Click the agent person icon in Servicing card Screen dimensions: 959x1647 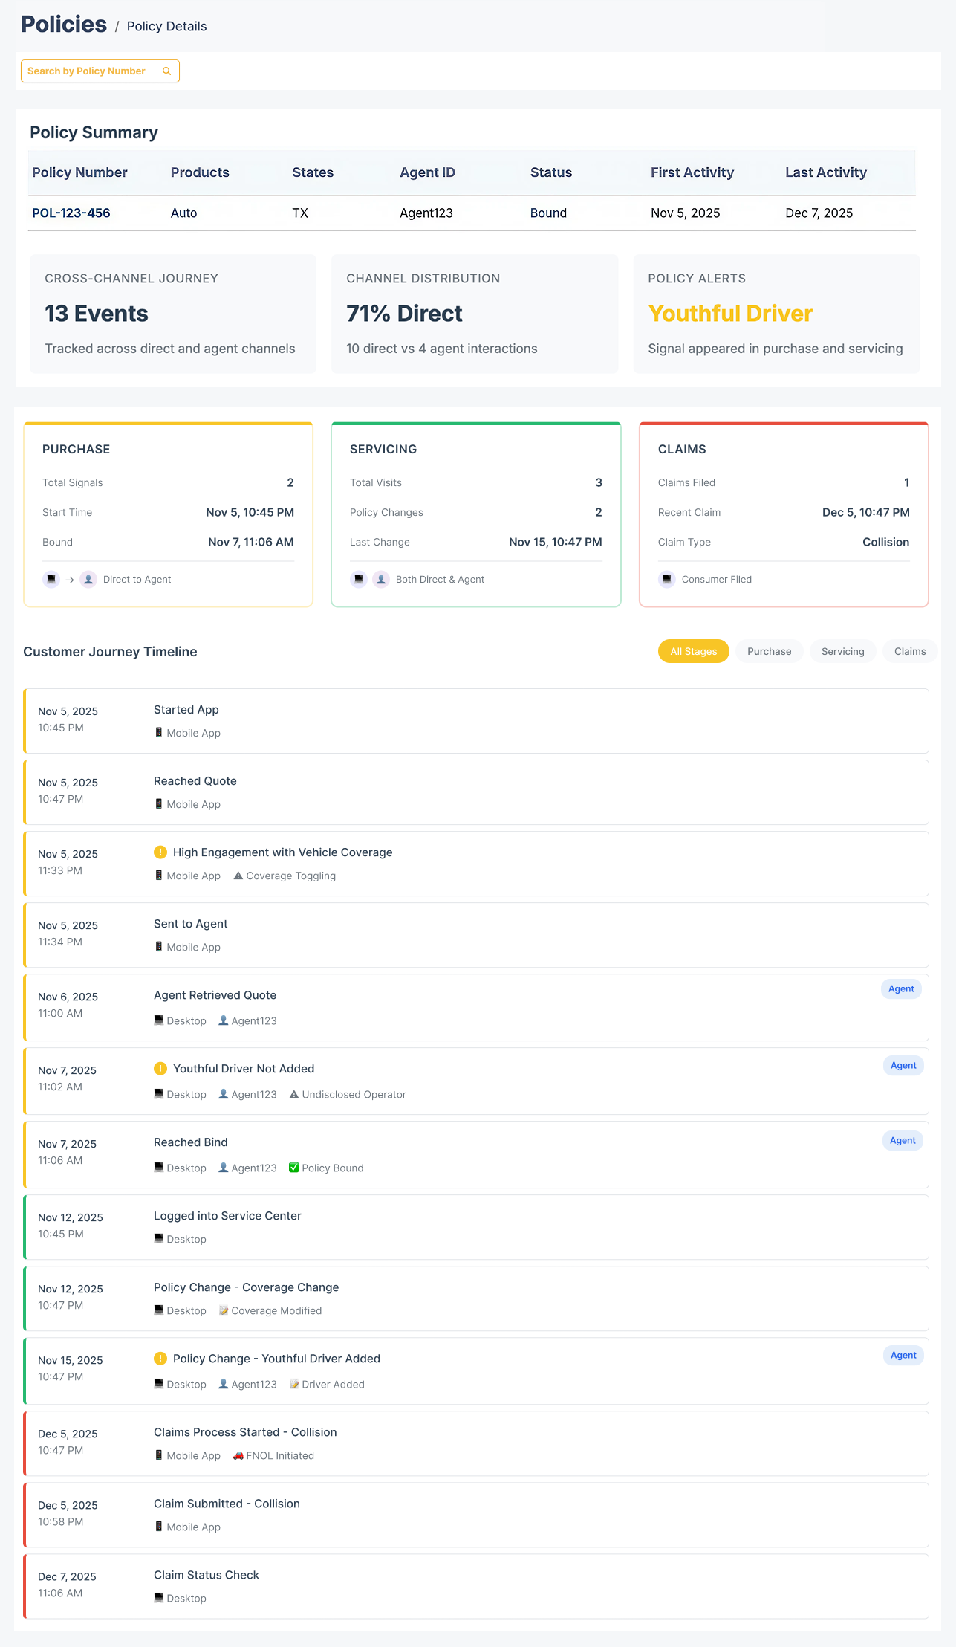381,579
